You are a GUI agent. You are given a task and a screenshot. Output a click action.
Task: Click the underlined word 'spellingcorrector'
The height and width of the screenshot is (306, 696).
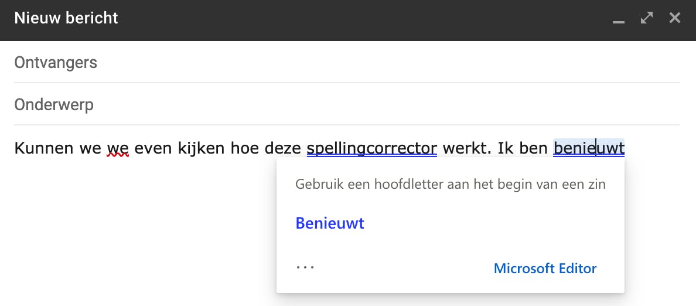(x=371, y=148)
